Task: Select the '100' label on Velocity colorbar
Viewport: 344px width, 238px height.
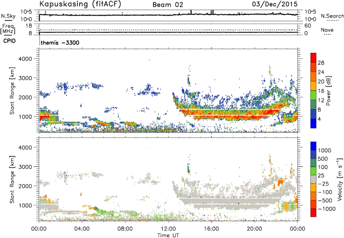Action: pos(323,167)
